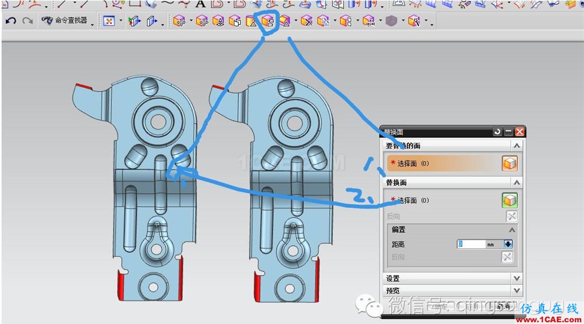Select the Replace Face icon in the toolbar
Viewport: 584px width, 324px height.
tap(268, 21)
